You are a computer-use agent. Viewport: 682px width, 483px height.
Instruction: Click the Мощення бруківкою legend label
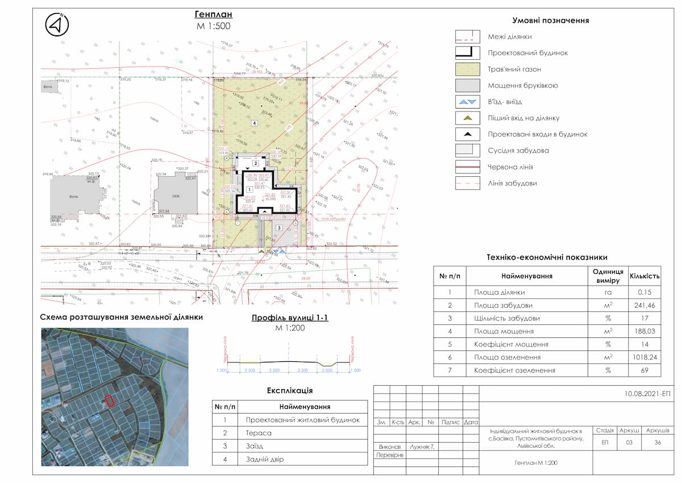click(523, 86)
